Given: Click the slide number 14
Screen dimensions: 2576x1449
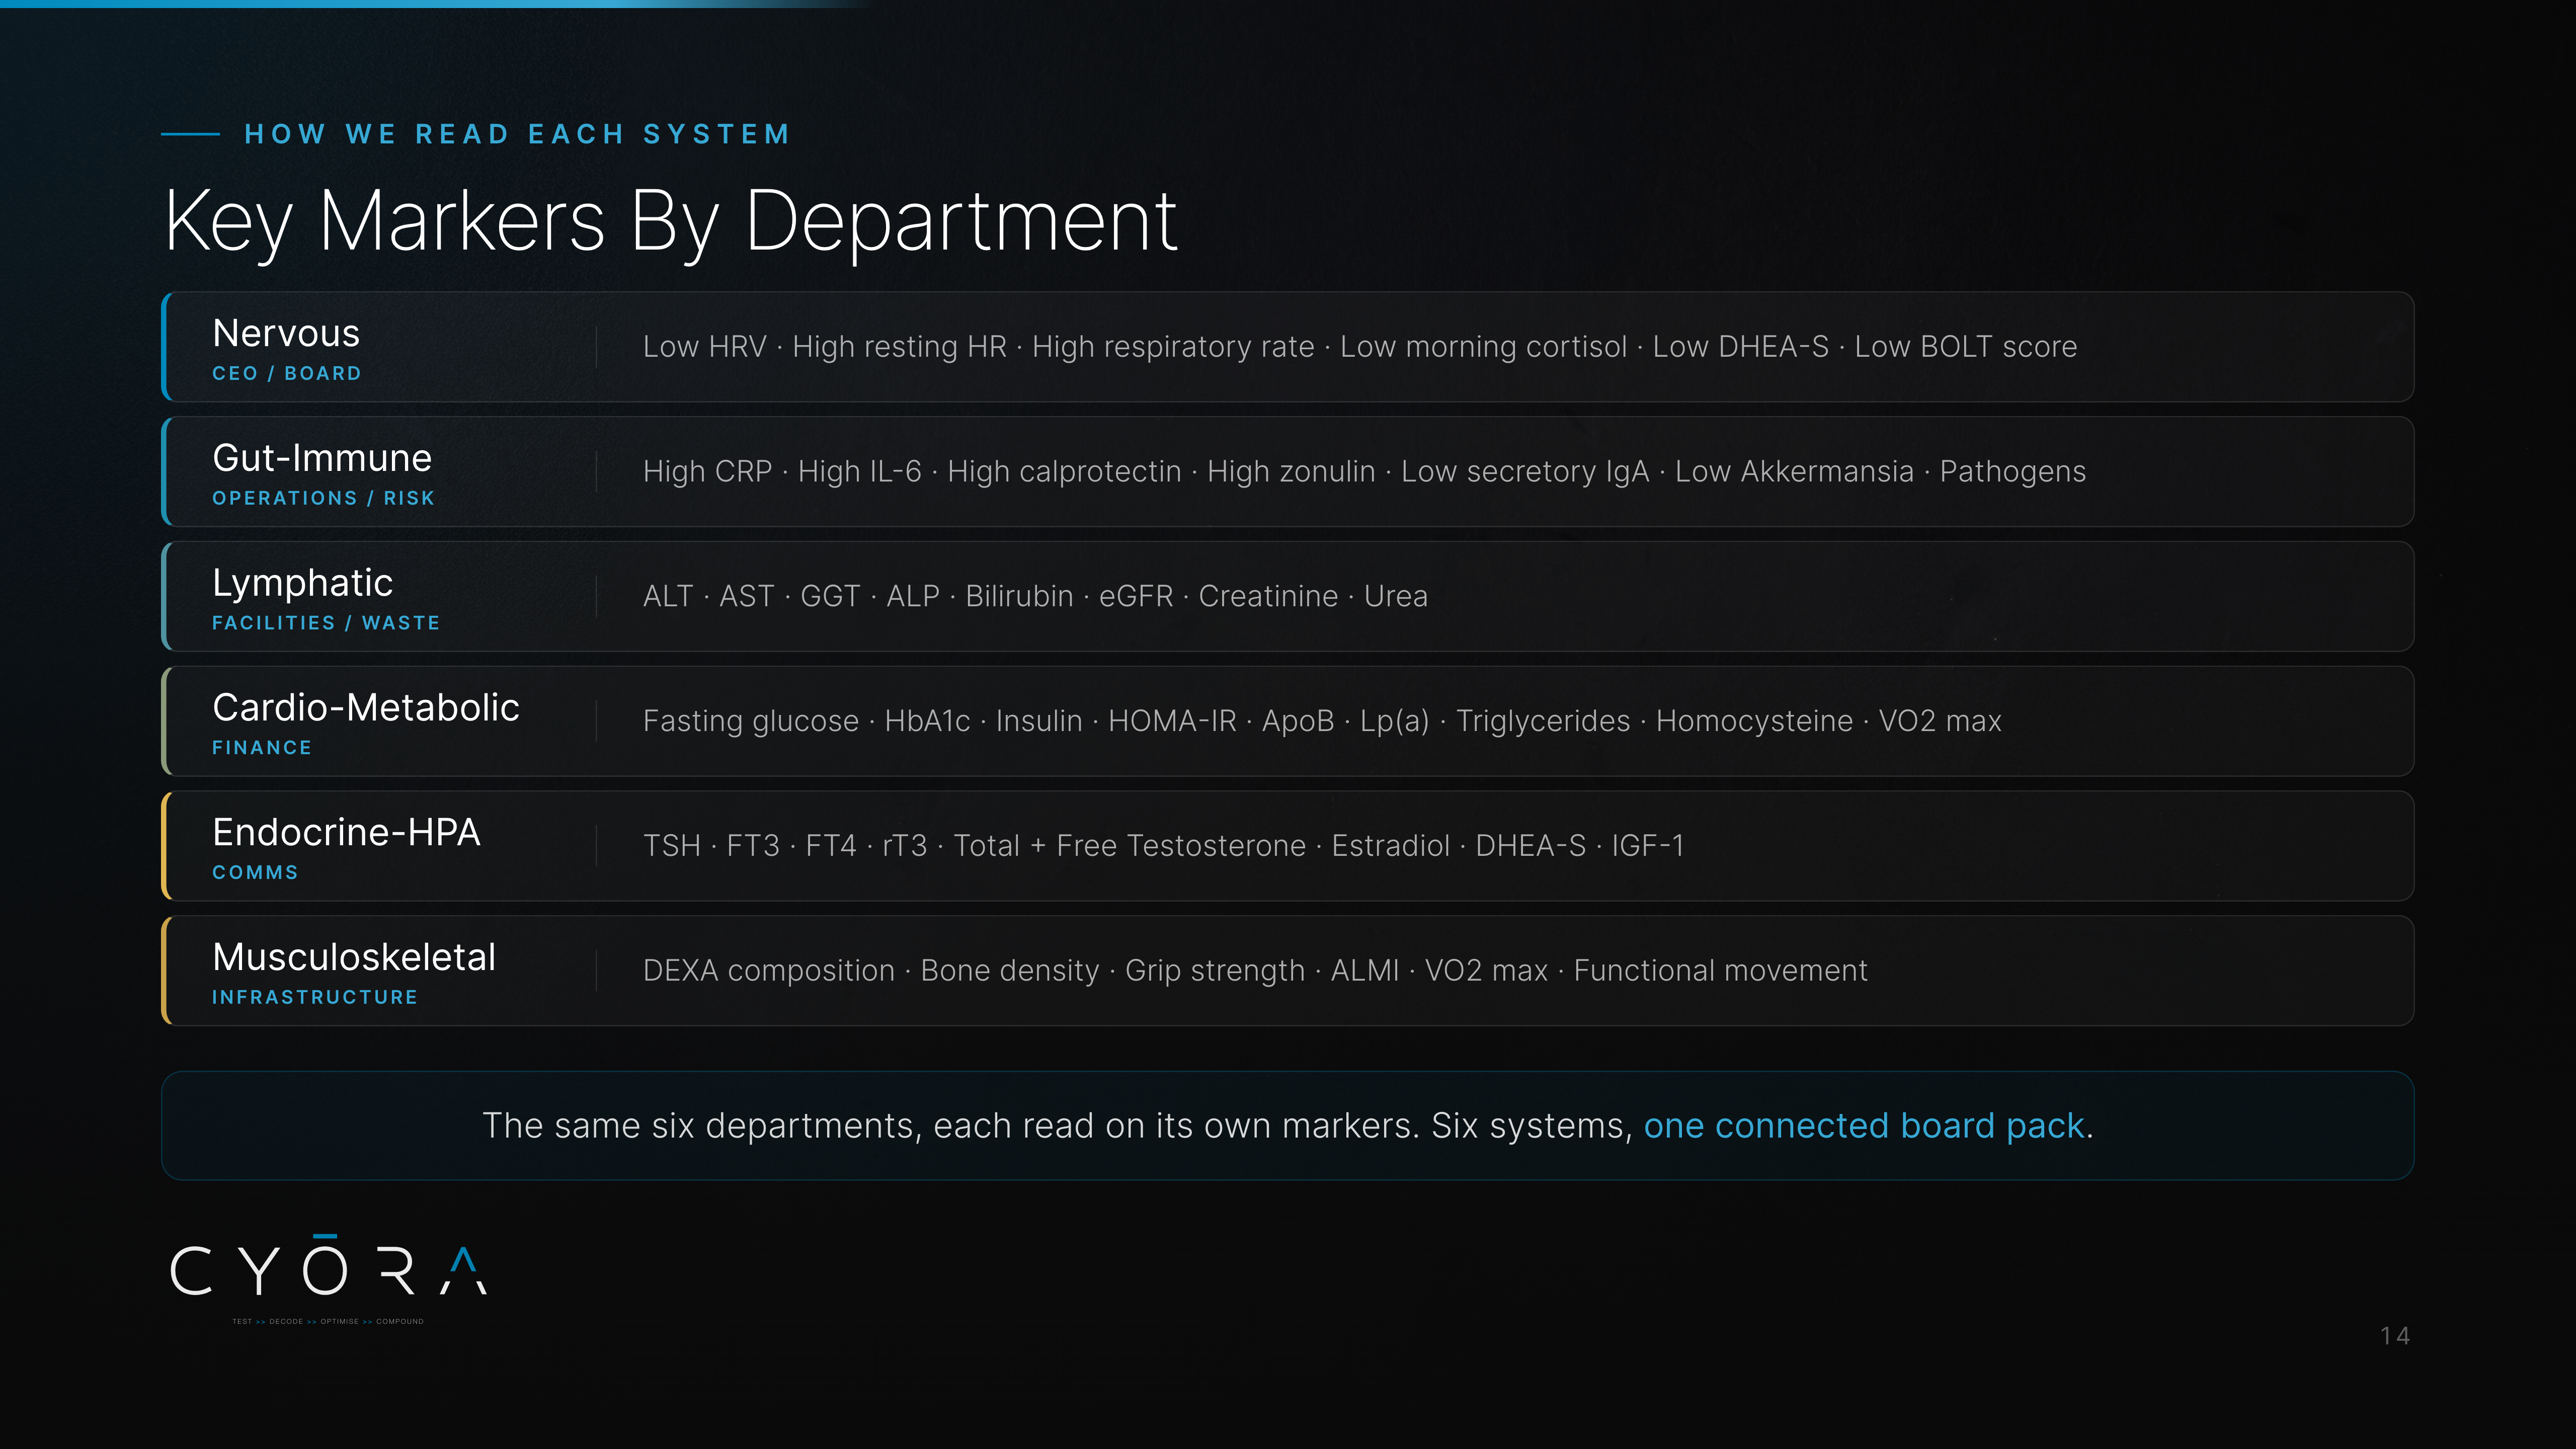Looking at the screenshot, I should pyautogui.click(x=2395, y=1337).
